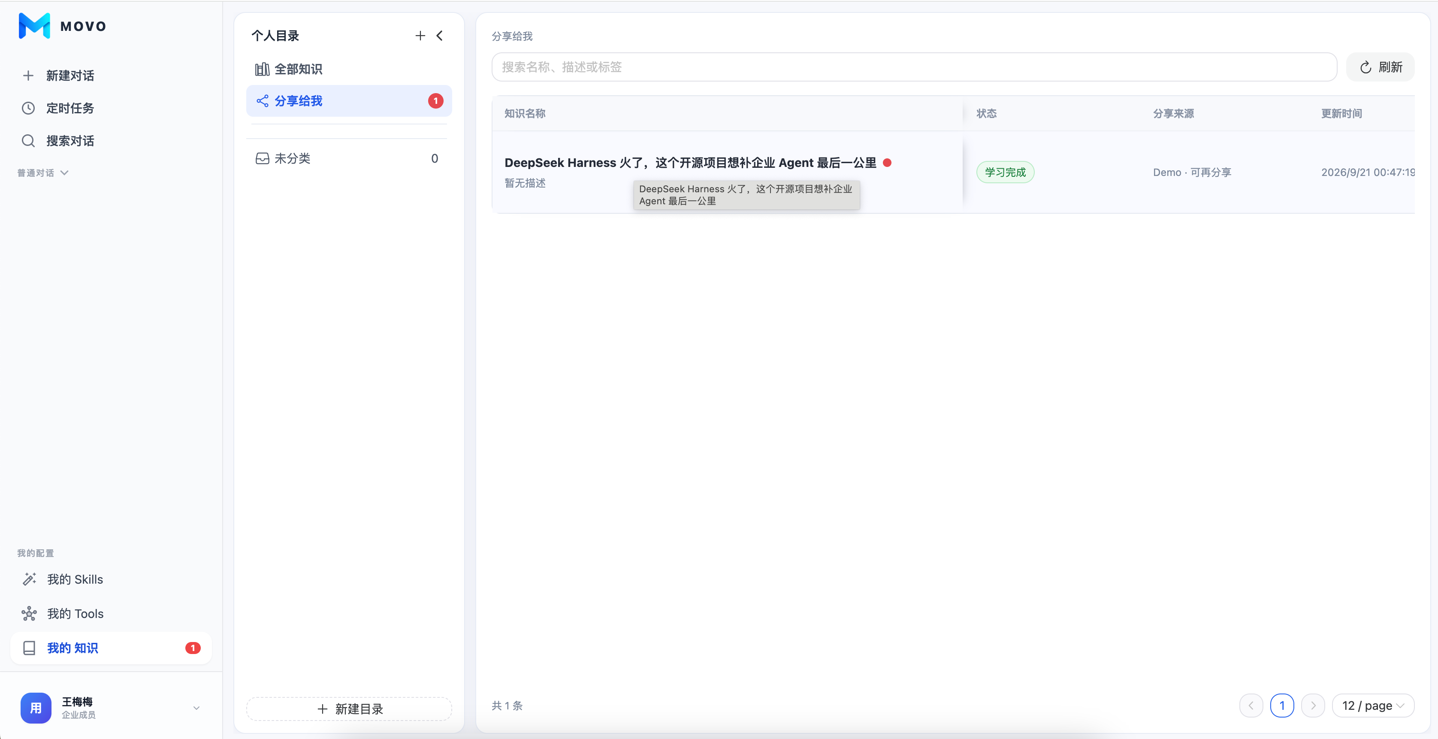Click the 分享来源 column header
The height and width of the screenshot is (739, 1438).
pyautogui.click(x=1174, y=113)
